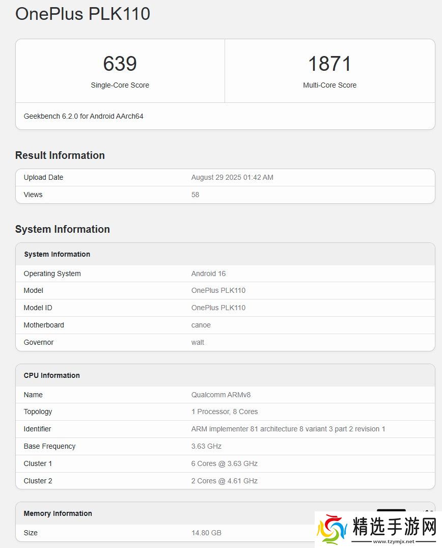This screenshot has width=442, height=548.
Task: Select the single-core score 639
Action: pos(120,64)
